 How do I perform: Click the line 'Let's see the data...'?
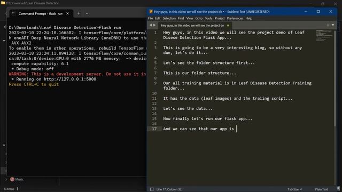coord(188,108)
